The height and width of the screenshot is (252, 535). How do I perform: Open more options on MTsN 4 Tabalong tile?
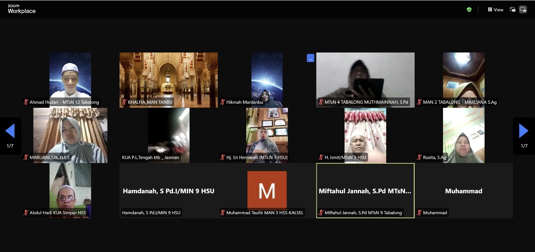(x=311, y=58)
